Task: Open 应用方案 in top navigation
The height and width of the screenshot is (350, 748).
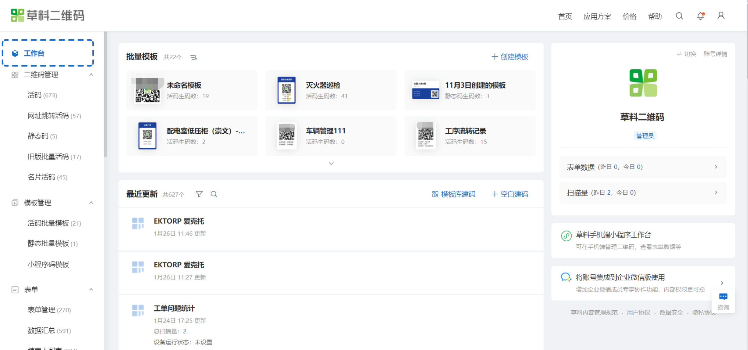Action: point(597,16)
